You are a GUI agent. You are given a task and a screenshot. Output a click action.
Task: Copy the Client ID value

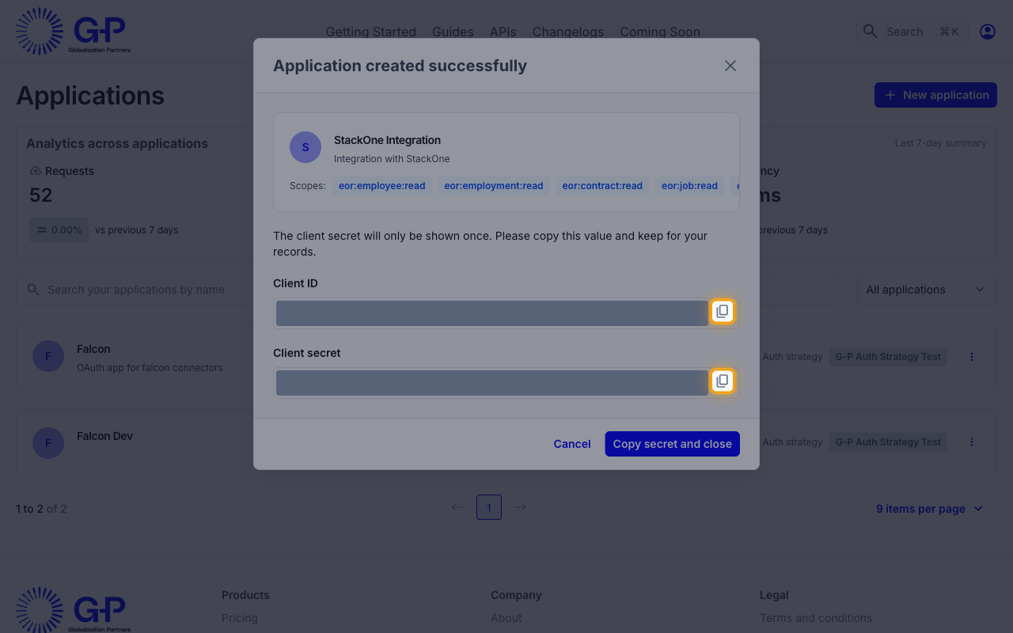722,312
